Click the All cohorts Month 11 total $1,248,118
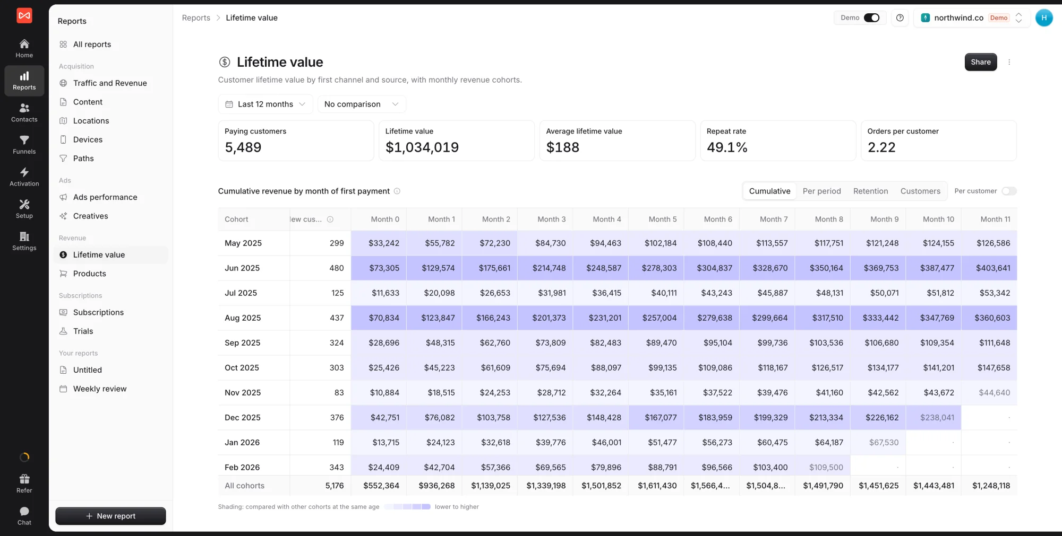Viewport: 1062px width, 536px height. (x=989, y=486)
